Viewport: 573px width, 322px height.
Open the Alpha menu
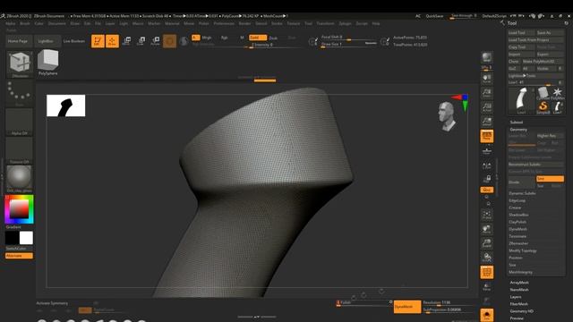[x=10, y=23]
